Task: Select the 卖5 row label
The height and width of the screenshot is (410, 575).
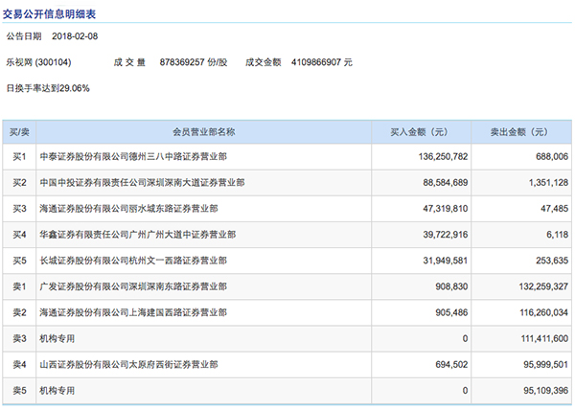Action: pos(19,391)
